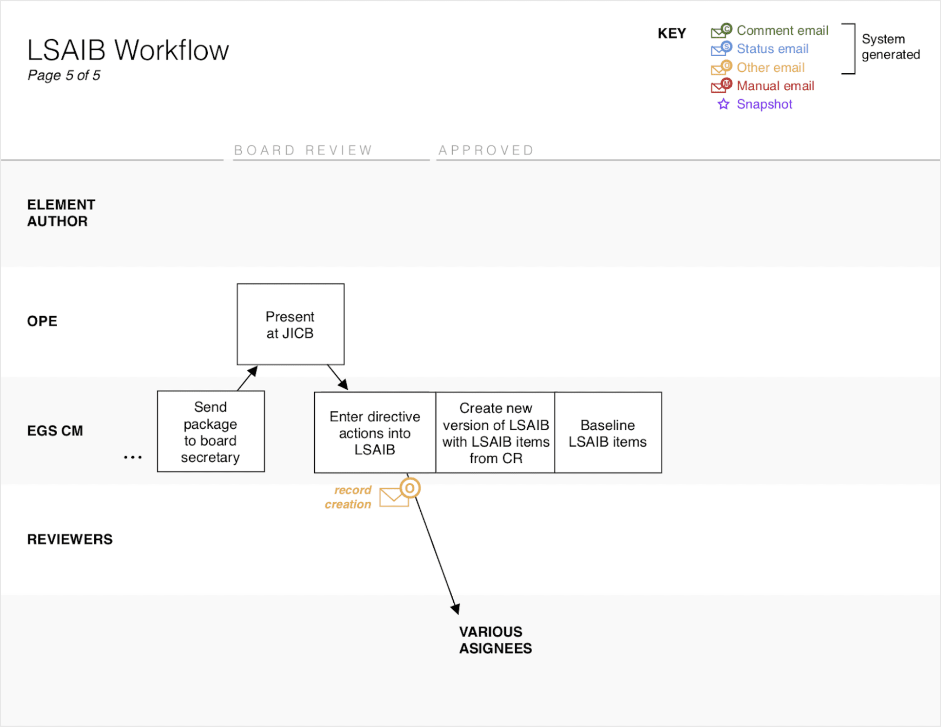Click the Baseline LSAIB items step

click(608, 432)
